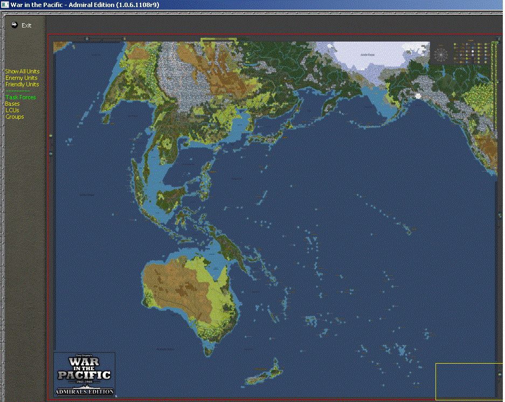
Task: Toggle the Friendly Units filter
Action: [22, 84]
